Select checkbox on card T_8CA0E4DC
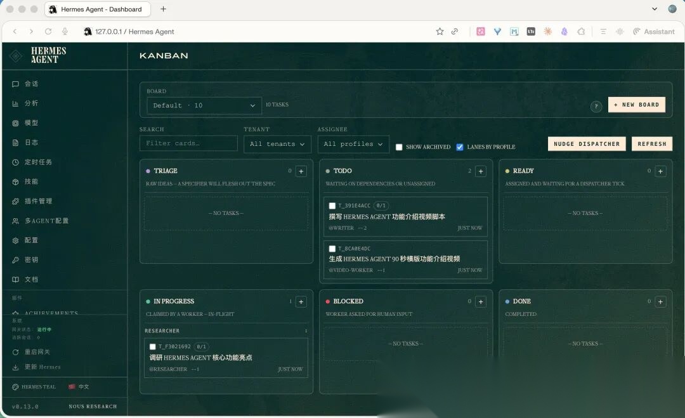Image resolution: width=685 pixels, height=418 pixels. click(x=332, y=249)
